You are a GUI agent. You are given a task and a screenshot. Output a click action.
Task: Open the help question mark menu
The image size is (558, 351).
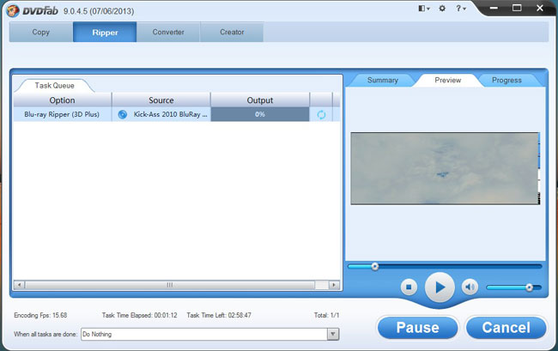[x=460, y=9]
